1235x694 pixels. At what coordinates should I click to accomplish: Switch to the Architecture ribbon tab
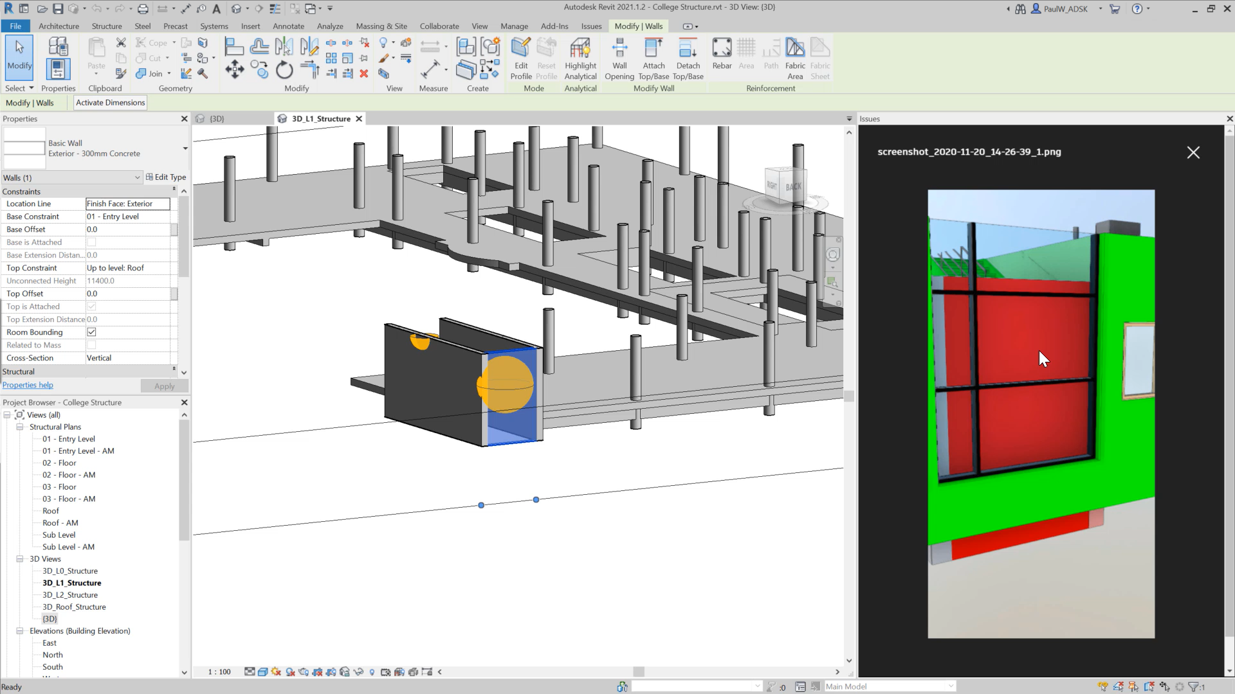59,26
